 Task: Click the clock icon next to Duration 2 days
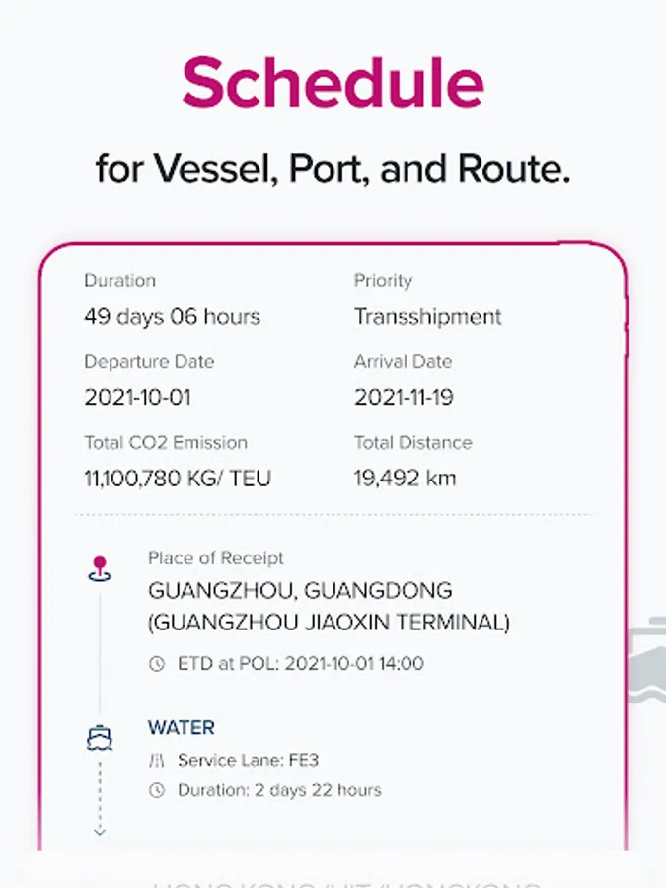click(156, 790)
